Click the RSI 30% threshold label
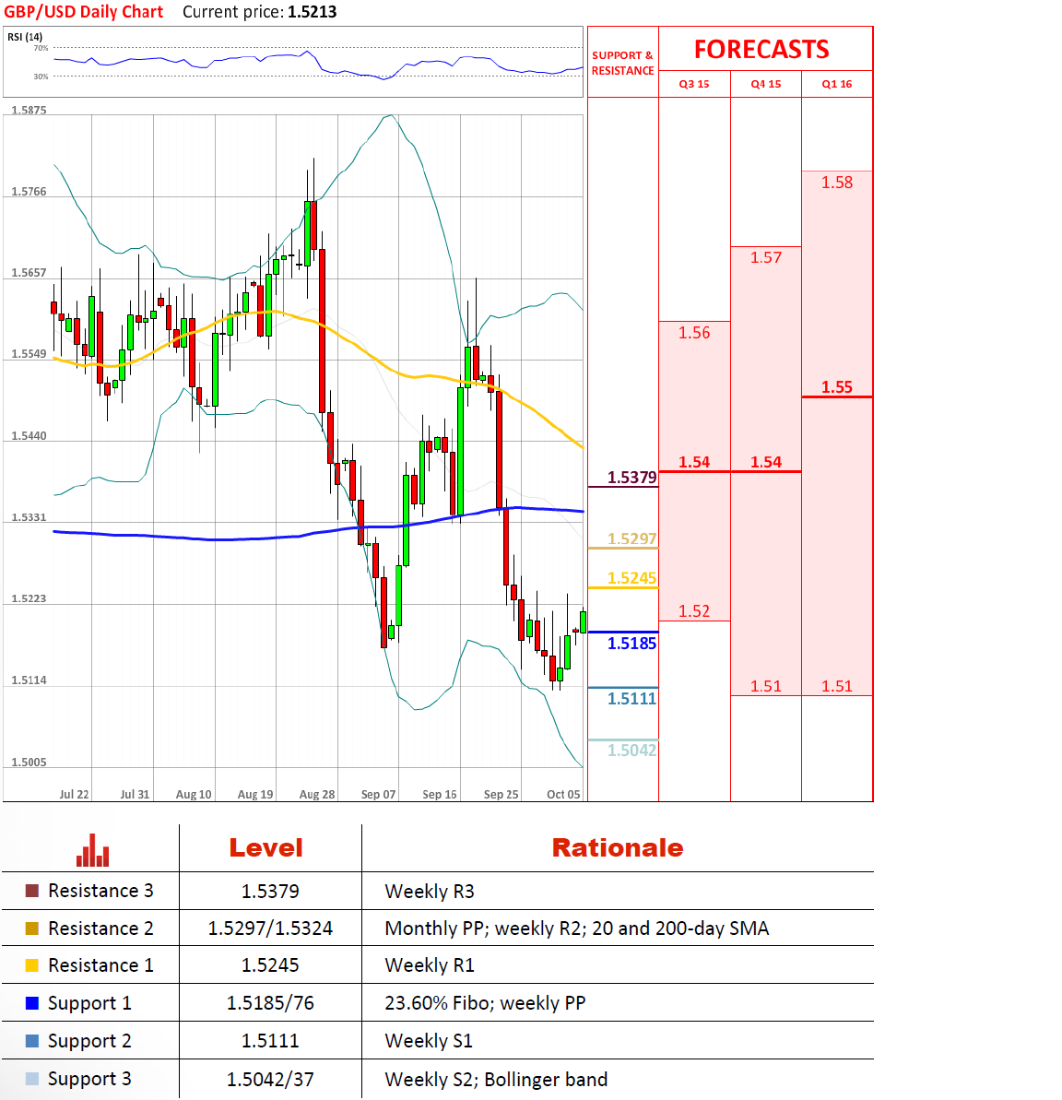The width and height of the screenshot is (1062, 1100). (x=41, y=77)
